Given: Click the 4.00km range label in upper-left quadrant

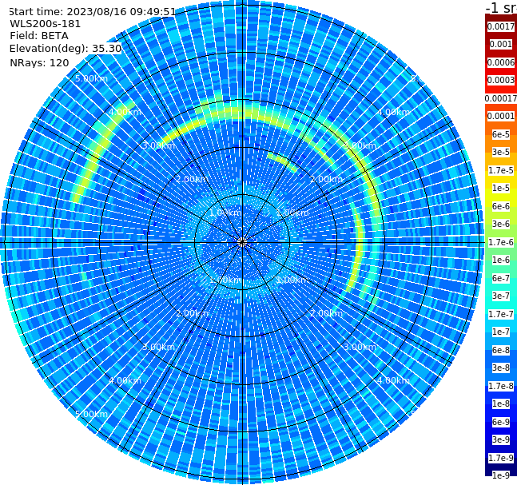Looking at the screenshot, I should [125, 112].
